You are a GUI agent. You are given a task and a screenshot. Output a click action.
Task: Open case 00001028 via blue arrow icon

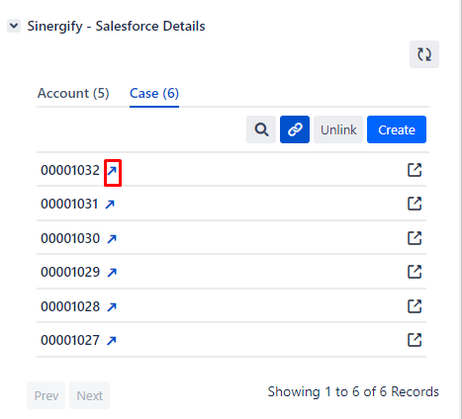tap(112, 307)
